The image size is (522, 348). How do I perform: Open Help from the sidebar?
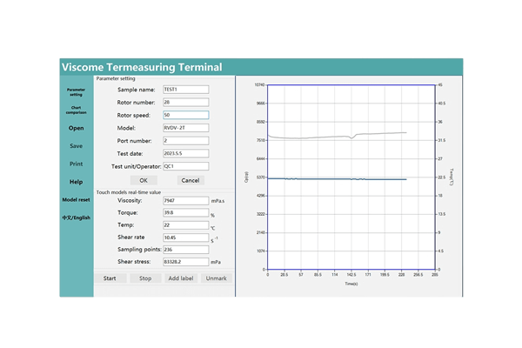(x=77, y=182)
